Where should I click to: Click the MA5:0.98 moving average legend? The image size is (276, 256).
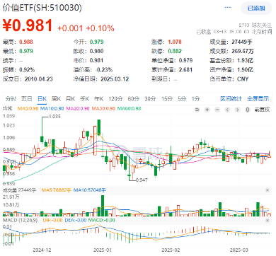pos(28,109)
